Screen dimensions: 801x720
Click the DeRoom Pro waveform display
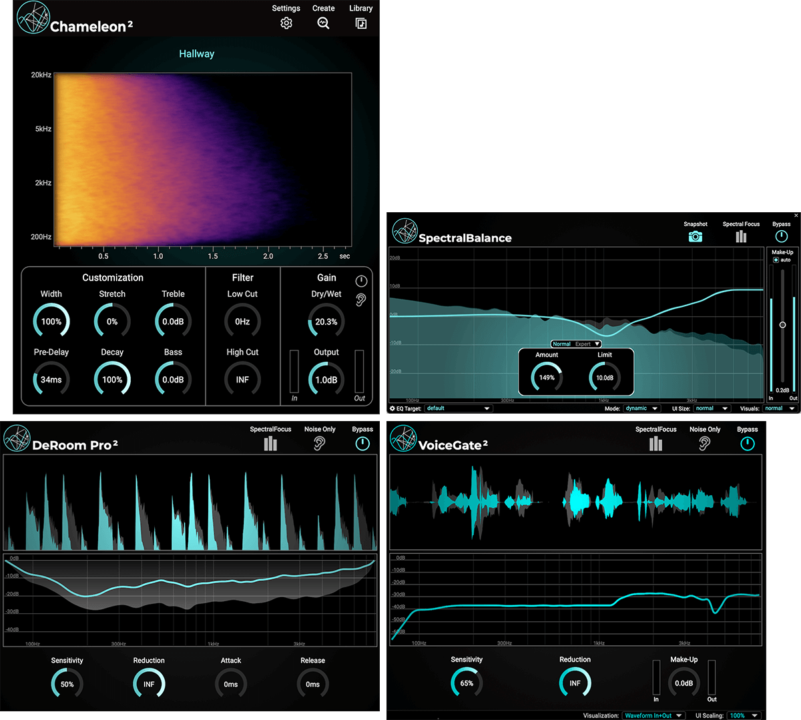click(190, 502)
